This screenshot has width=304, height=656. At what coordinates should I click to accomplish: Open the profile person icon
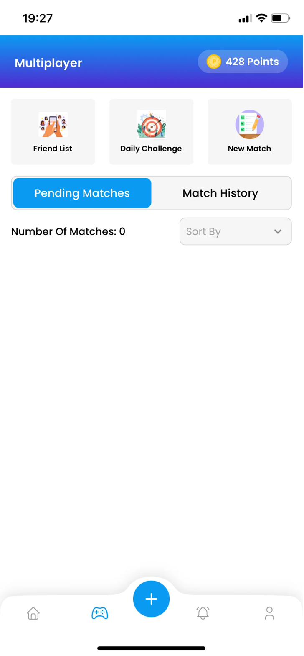(x=269, y=613)
